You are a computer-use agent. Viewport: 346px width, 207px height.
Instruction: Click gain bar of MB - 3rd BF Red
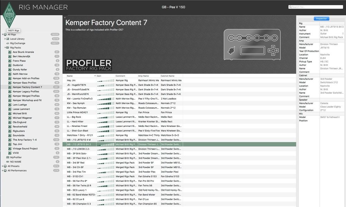pyautogui.click(x=106, y=163)
